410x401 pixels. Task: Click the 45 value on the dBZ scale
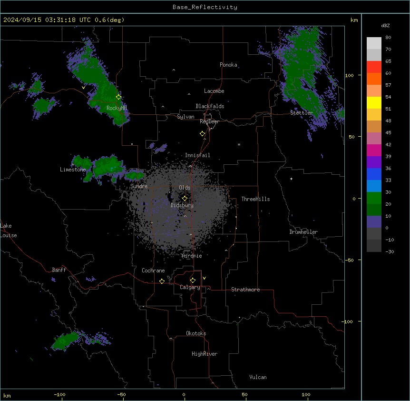(388, 133)
